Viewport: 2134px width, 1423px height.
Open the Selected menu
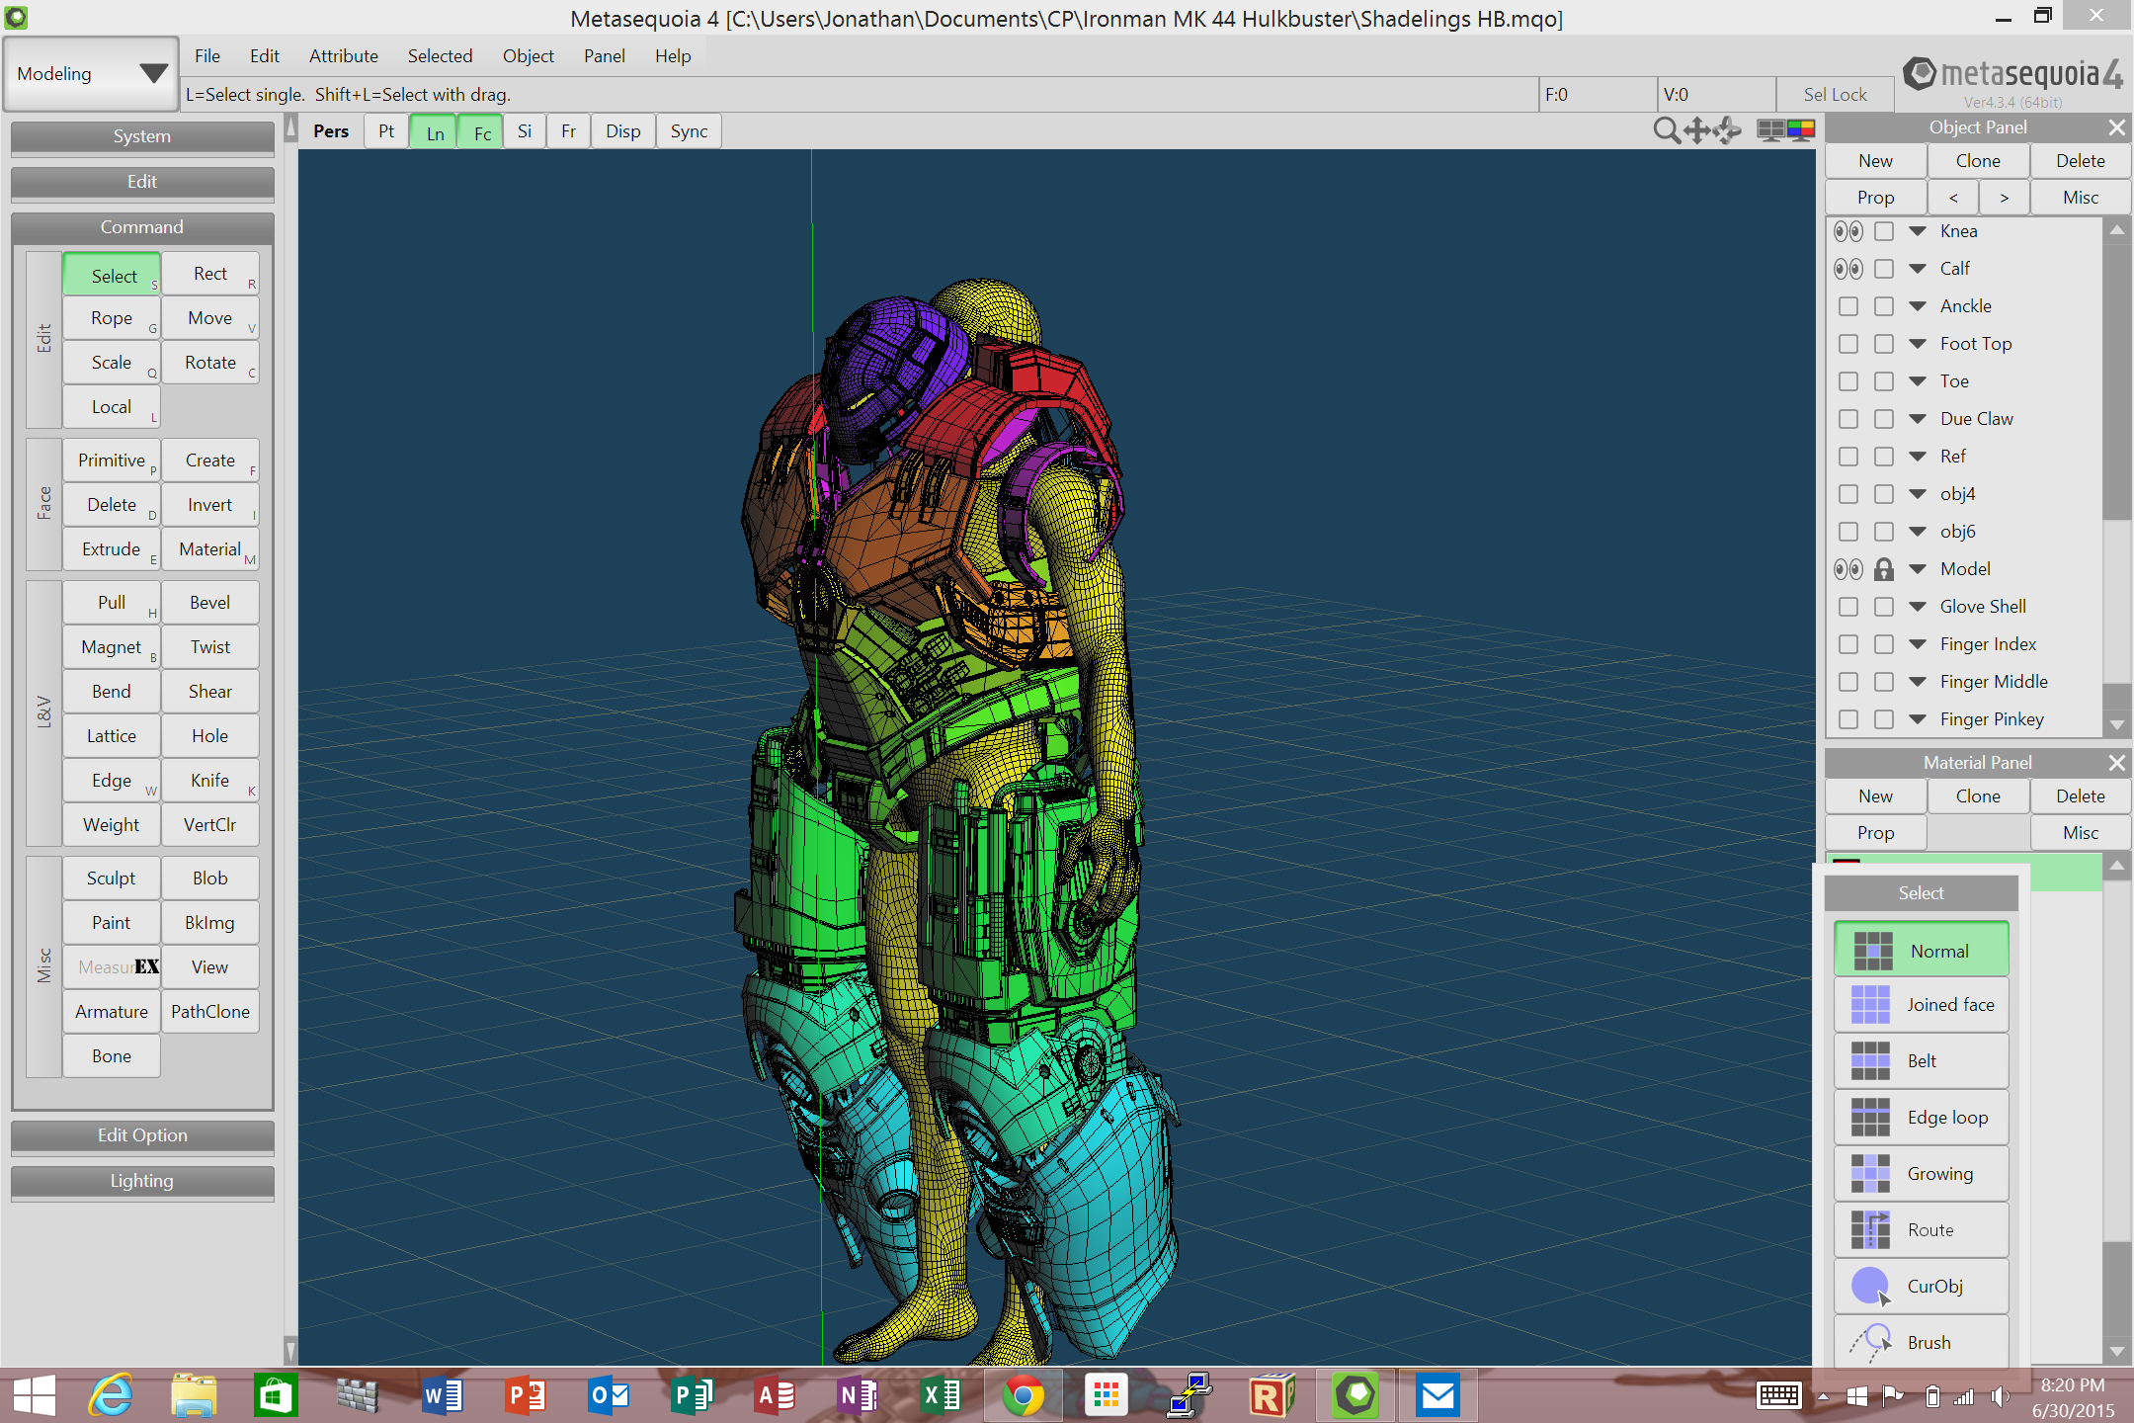pos(441,56)
